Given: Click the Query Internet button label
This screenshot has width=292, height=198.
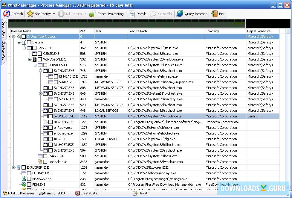Looking at the screenshot, I should click(x=195, y=14).
